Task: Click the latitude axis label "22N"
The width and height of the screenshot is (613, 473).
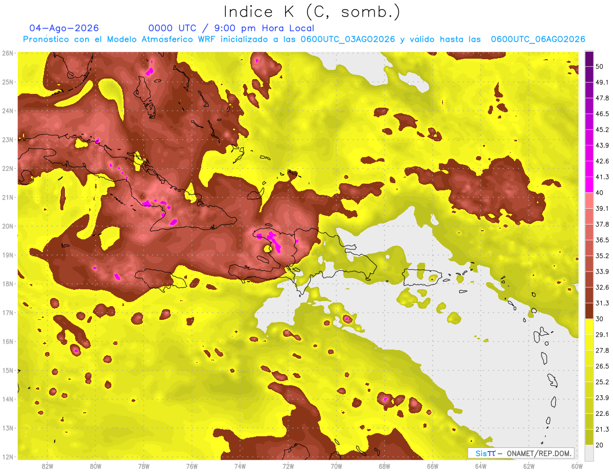Action: [x=8, y=168]
